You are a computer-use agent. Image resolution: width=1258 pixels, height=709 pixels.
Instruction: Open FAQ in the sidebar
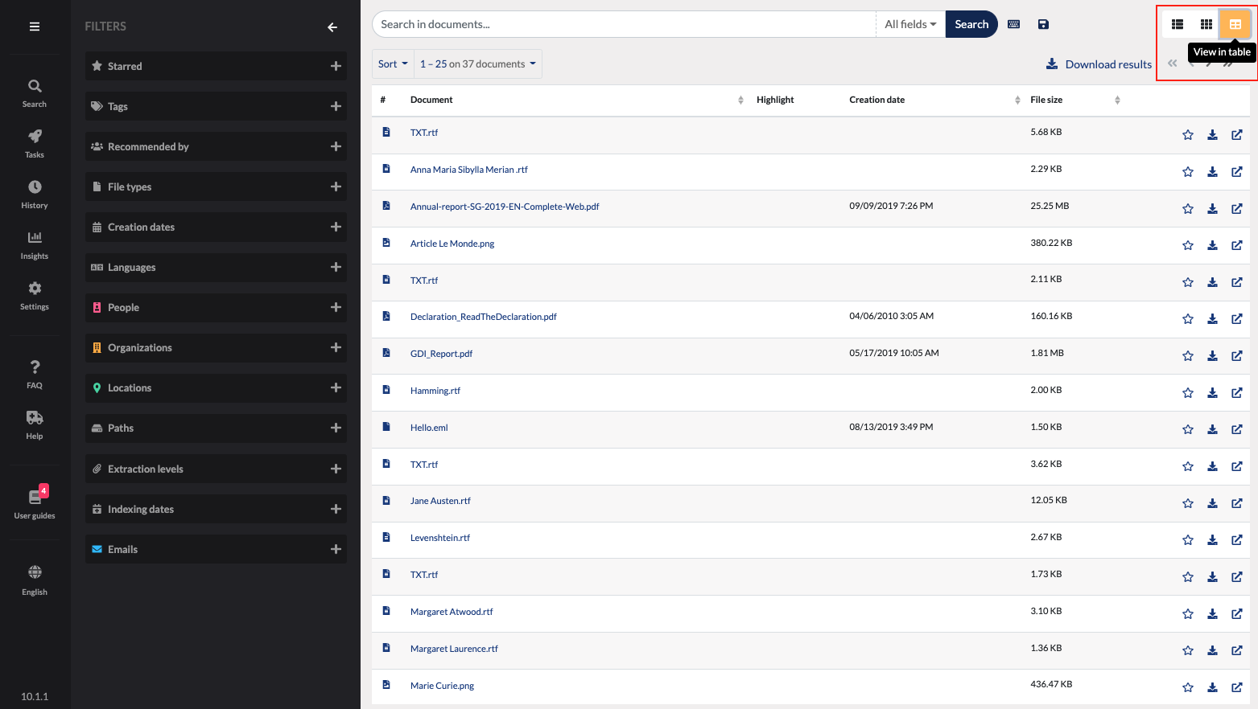[x=35, y=375]
